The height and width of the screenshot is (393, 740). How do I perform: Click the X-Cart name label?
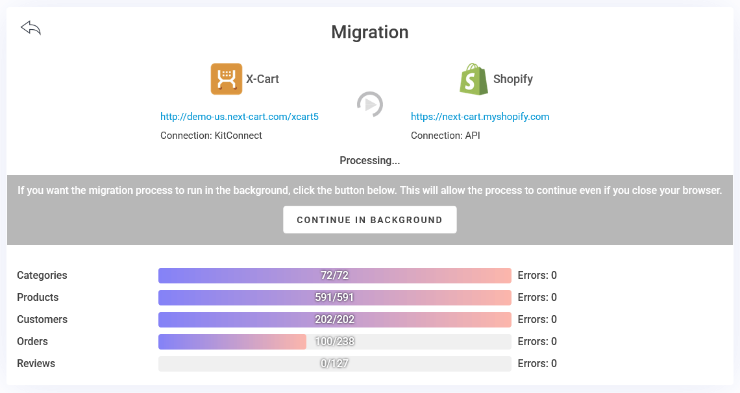262,78
